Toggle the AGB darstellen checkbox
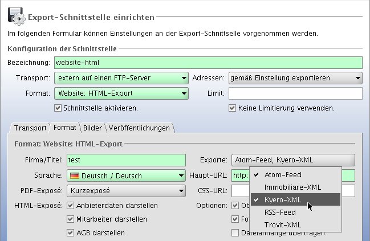Screen dimensions: 370x241 [71, 232]
